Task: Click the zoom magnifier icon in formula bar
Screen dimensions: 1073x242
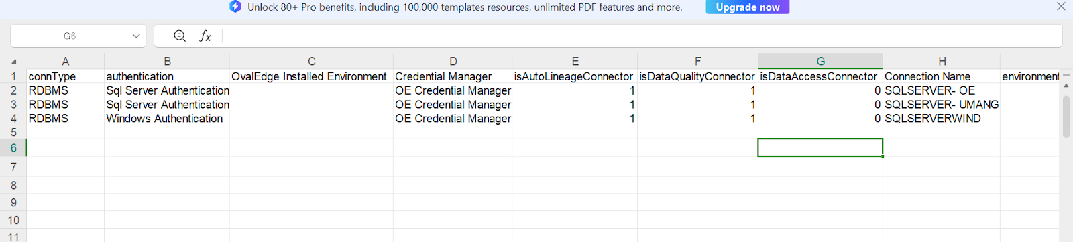Action: (x=180, y=36)
